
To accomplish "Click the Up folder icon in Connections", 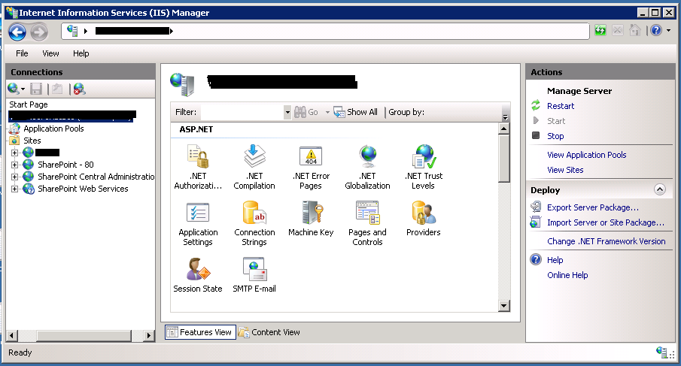I will [x=57, y=89].
